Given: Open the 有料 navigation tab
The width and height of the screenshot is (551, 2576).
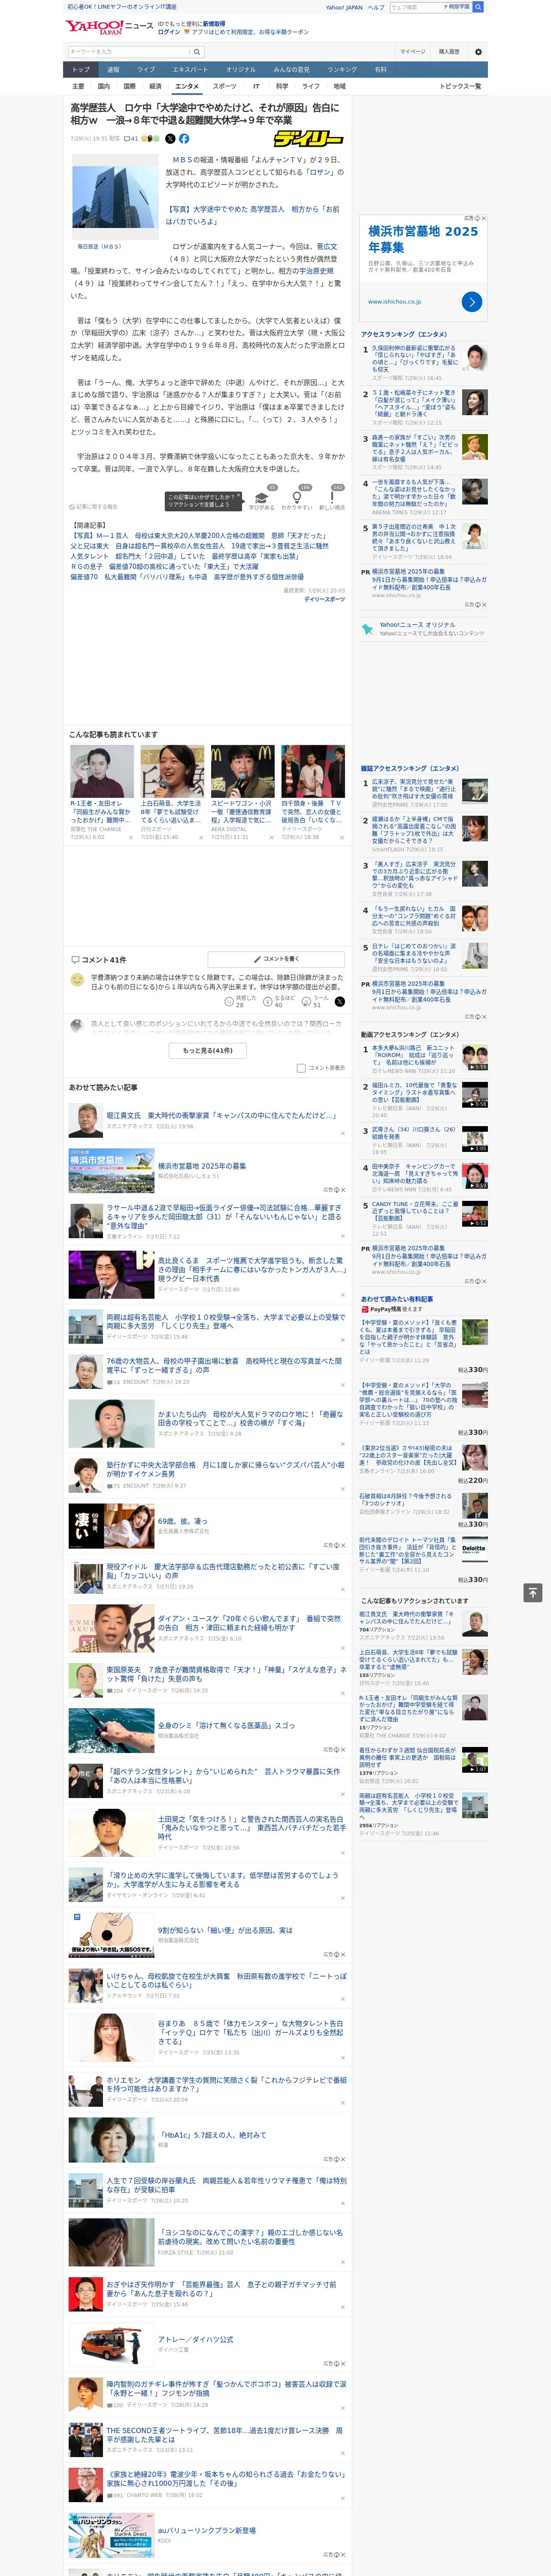Looking at the screenshot, I should pos(380,69).
